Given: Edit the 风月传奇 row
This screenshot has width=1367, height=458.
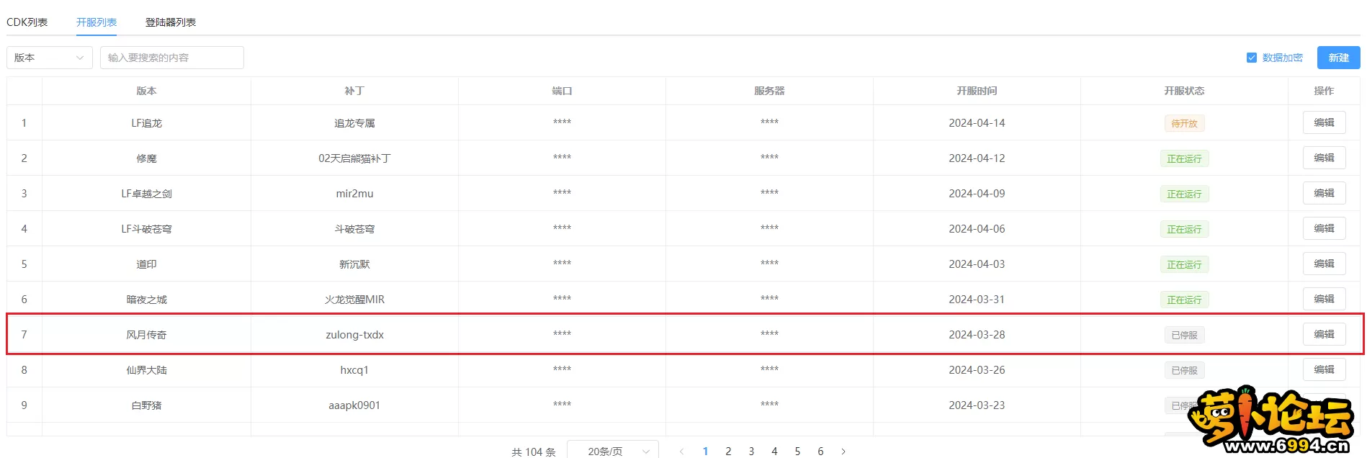Looking at the screenshot, I should [x=1325, y=334].
